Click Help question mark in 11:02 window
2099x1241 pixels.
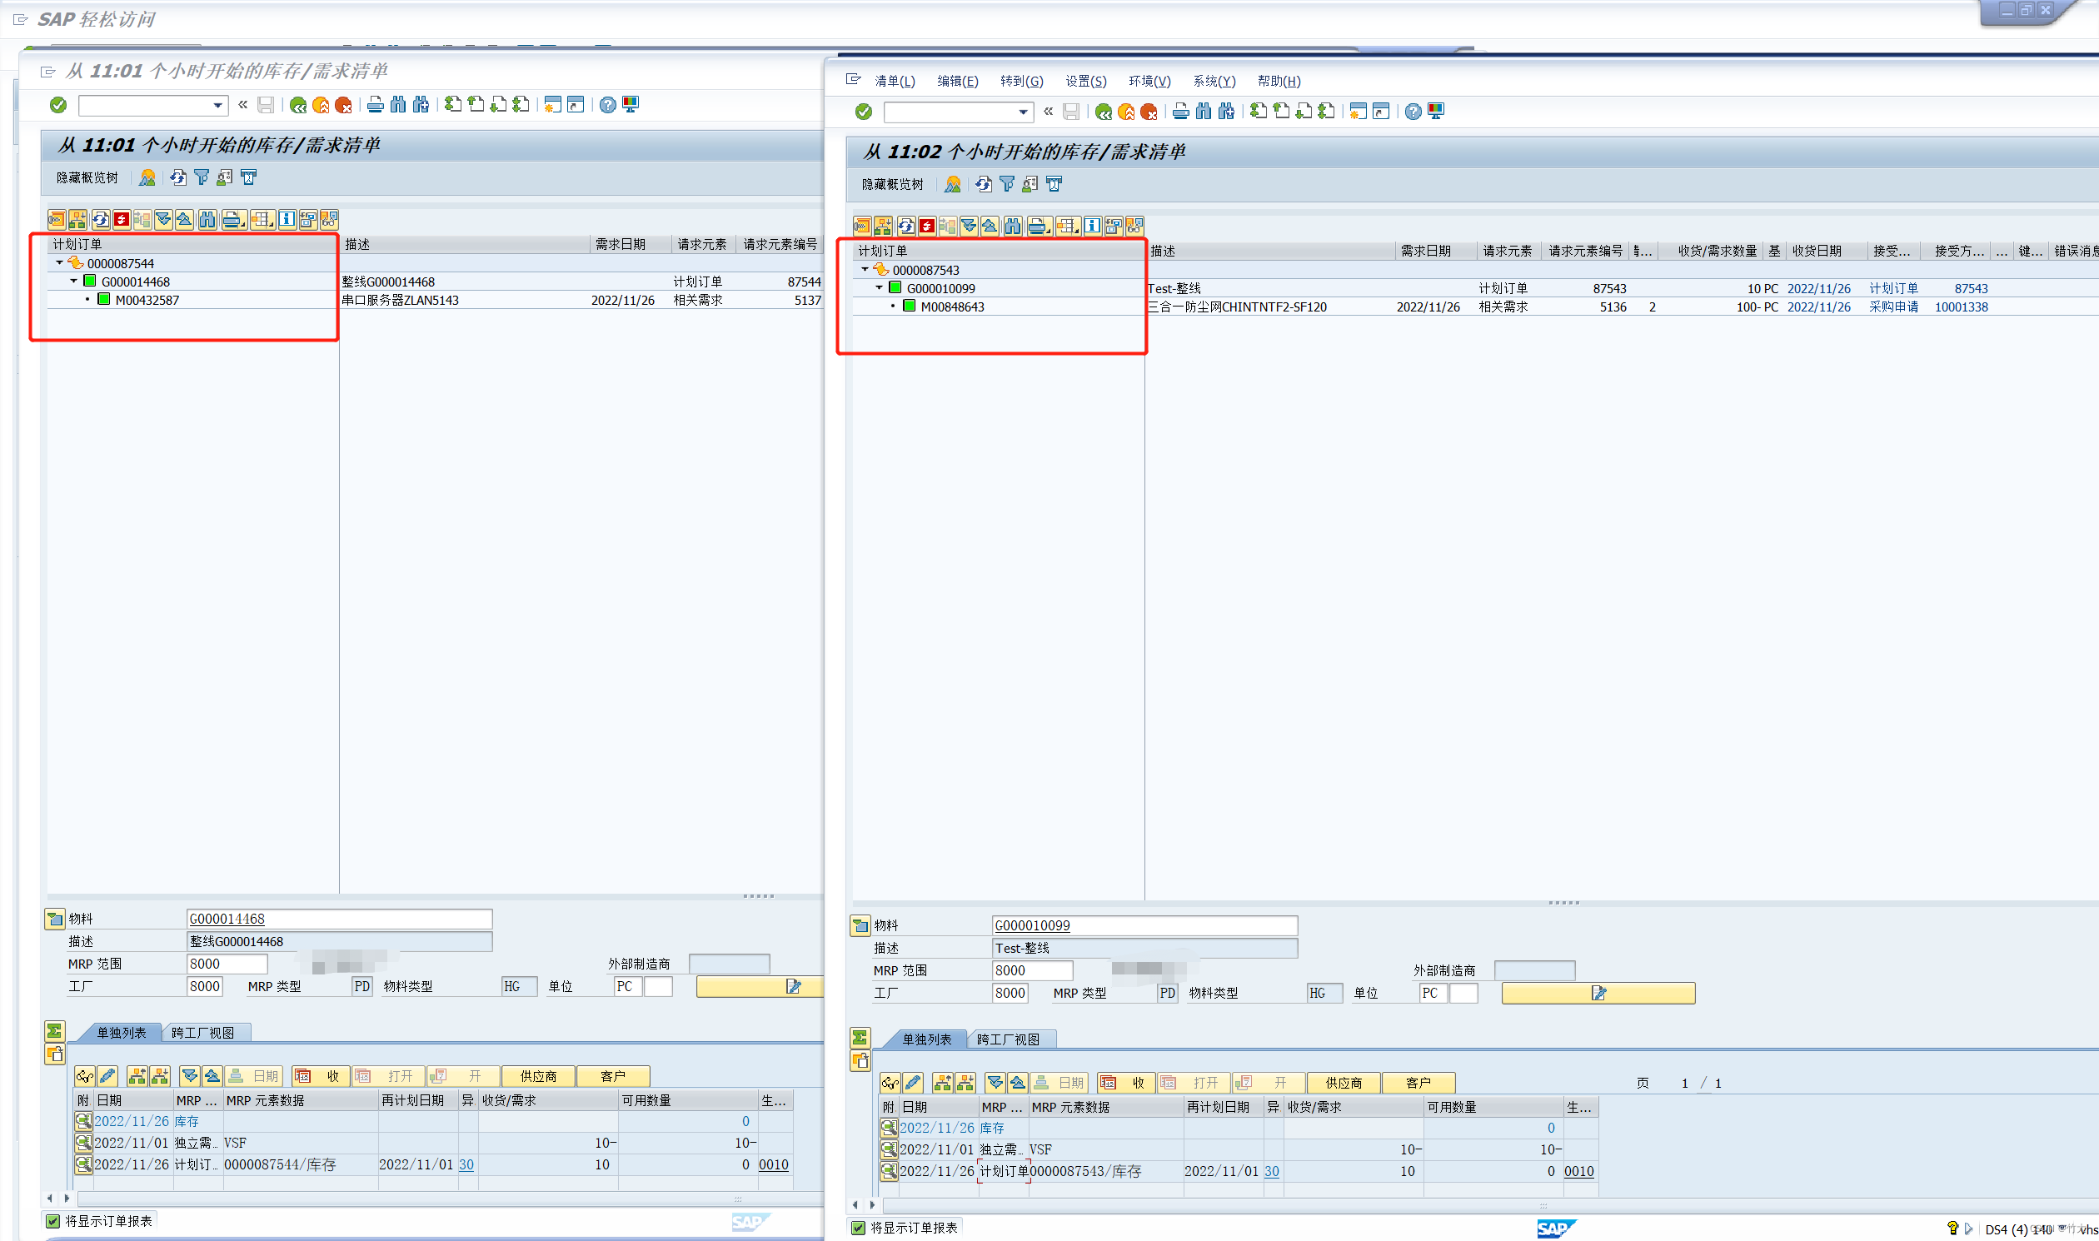coord(1413,112)
